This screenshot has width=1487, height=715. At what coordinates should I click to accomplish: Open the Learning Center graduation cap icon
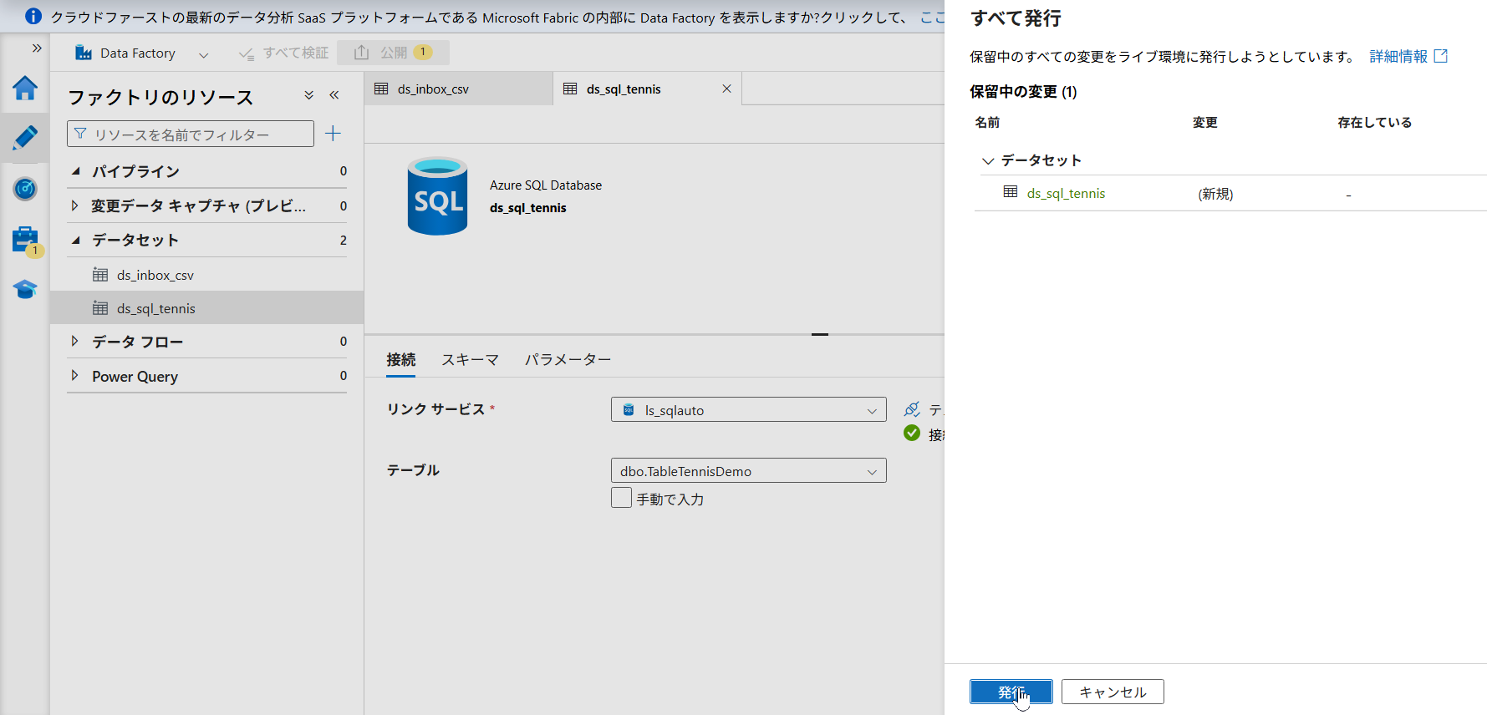click(25, 290)
